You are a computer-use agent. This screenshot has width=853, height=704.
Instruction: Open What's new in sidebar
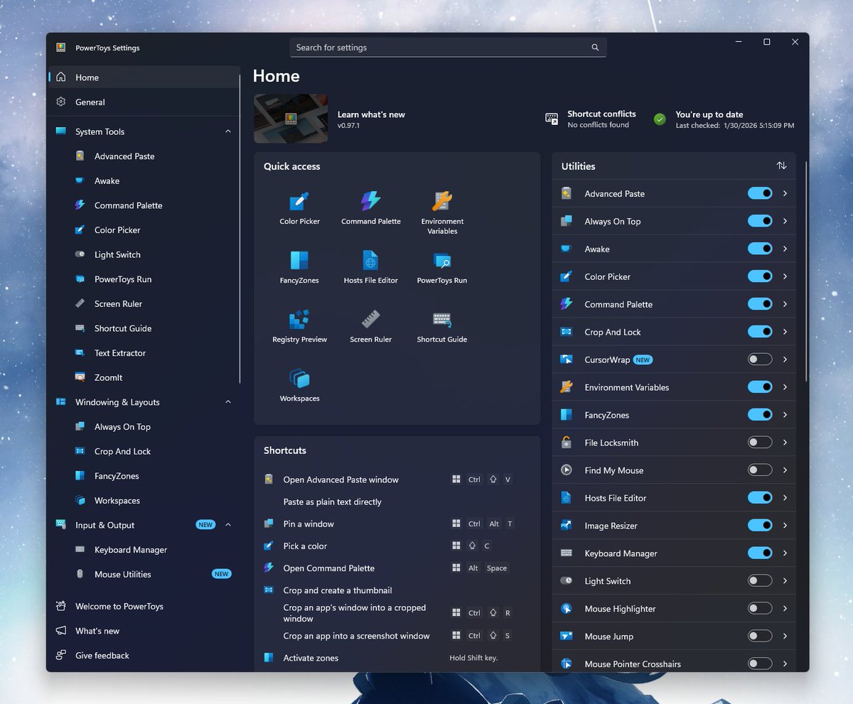point(144,631)
